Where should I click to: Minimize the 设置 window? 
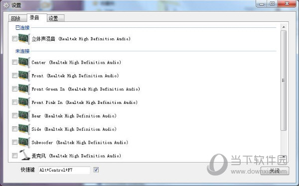click(262, 4)
